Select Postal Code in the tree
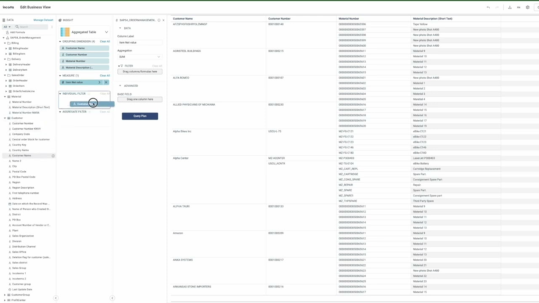 click(x=19, y=172)
